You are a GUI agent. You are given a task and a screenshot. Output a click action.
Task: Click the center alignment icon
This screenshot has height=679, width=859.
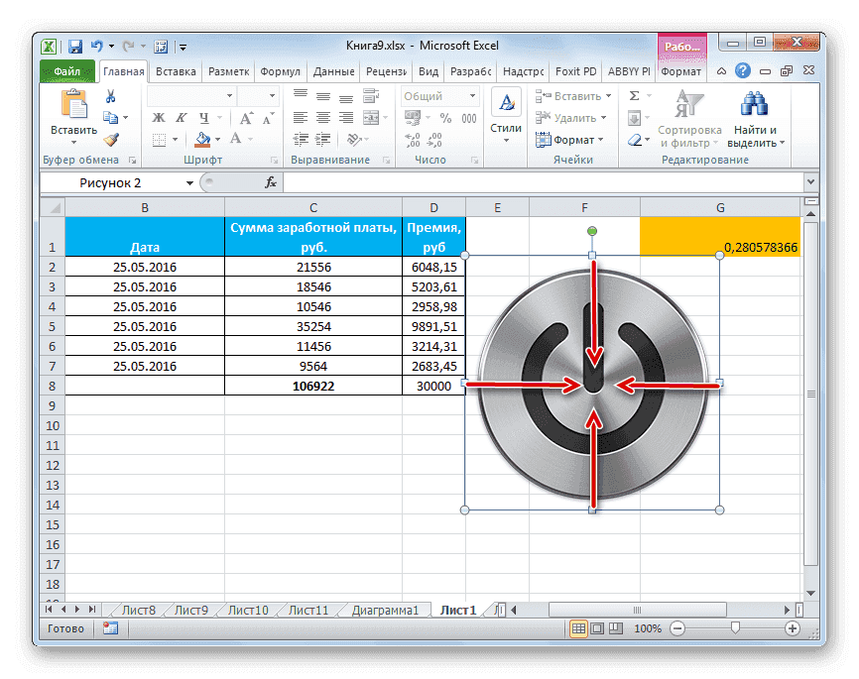point(322,118)
